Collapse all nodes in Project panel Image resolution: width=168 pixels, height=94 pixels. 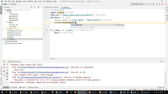(x=35, y=7)
